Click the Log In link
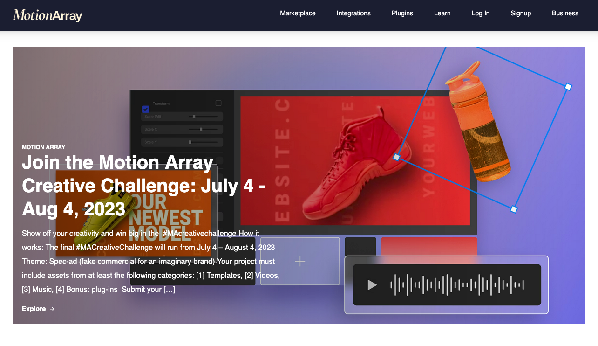Screen dimensions: 598x346 click(x=480, y=13)
